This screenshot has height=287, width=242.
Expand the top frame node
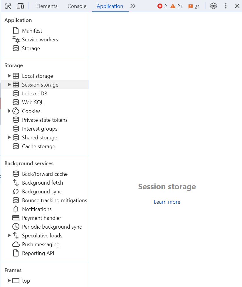coord(9,281)
